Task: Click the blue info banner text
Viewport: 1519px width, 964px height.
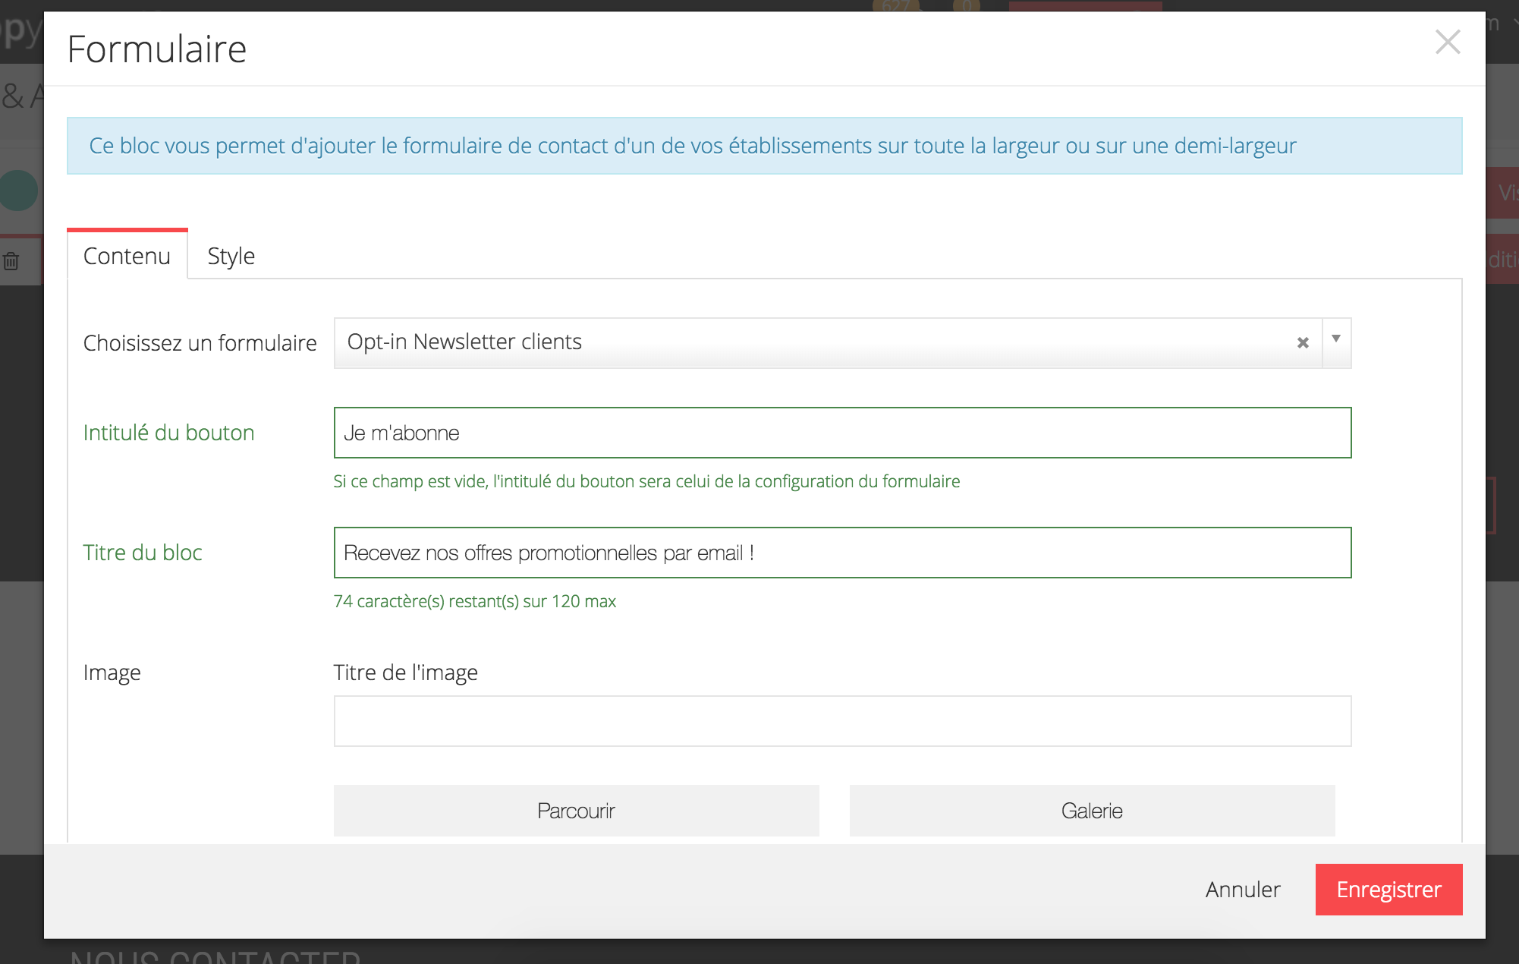Action: click(x=692, y=146)
